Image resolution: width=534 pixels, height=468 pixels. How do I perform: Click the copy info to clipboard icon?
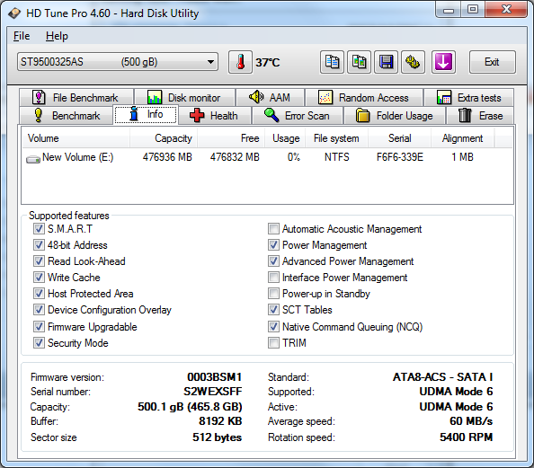(332, 62)
